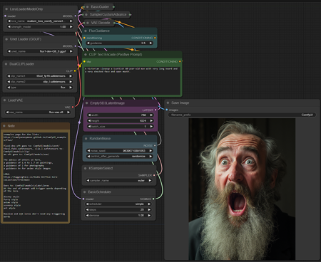Screen dimensions: 321x262
Task: Open the unet_name dropdown in Unet Loader
Action: point(40,51)
